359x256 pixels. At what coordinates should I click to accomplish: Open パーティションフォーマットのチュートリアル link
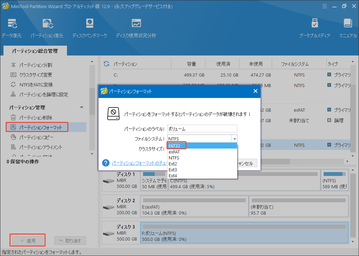pyautogui.click(x=140, y=163)
